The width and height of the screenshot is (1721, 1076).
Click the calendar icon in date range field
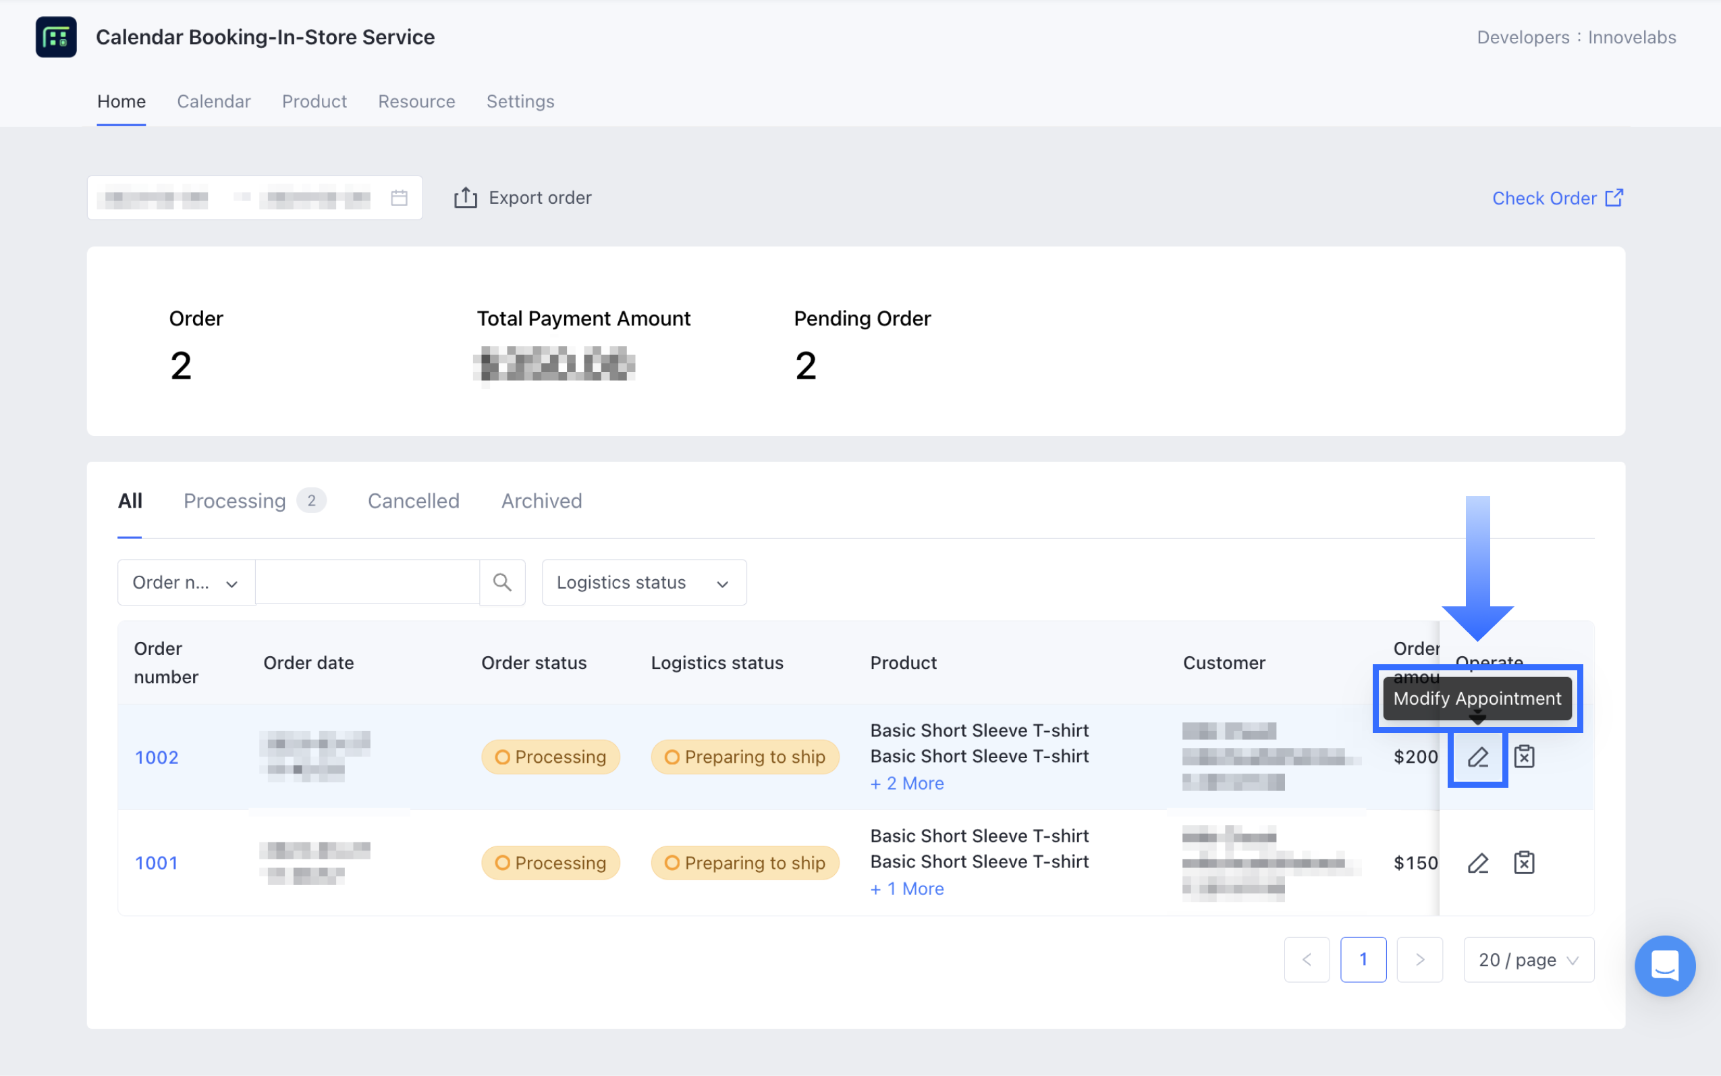pyautogui.click(x=399, y=198)
